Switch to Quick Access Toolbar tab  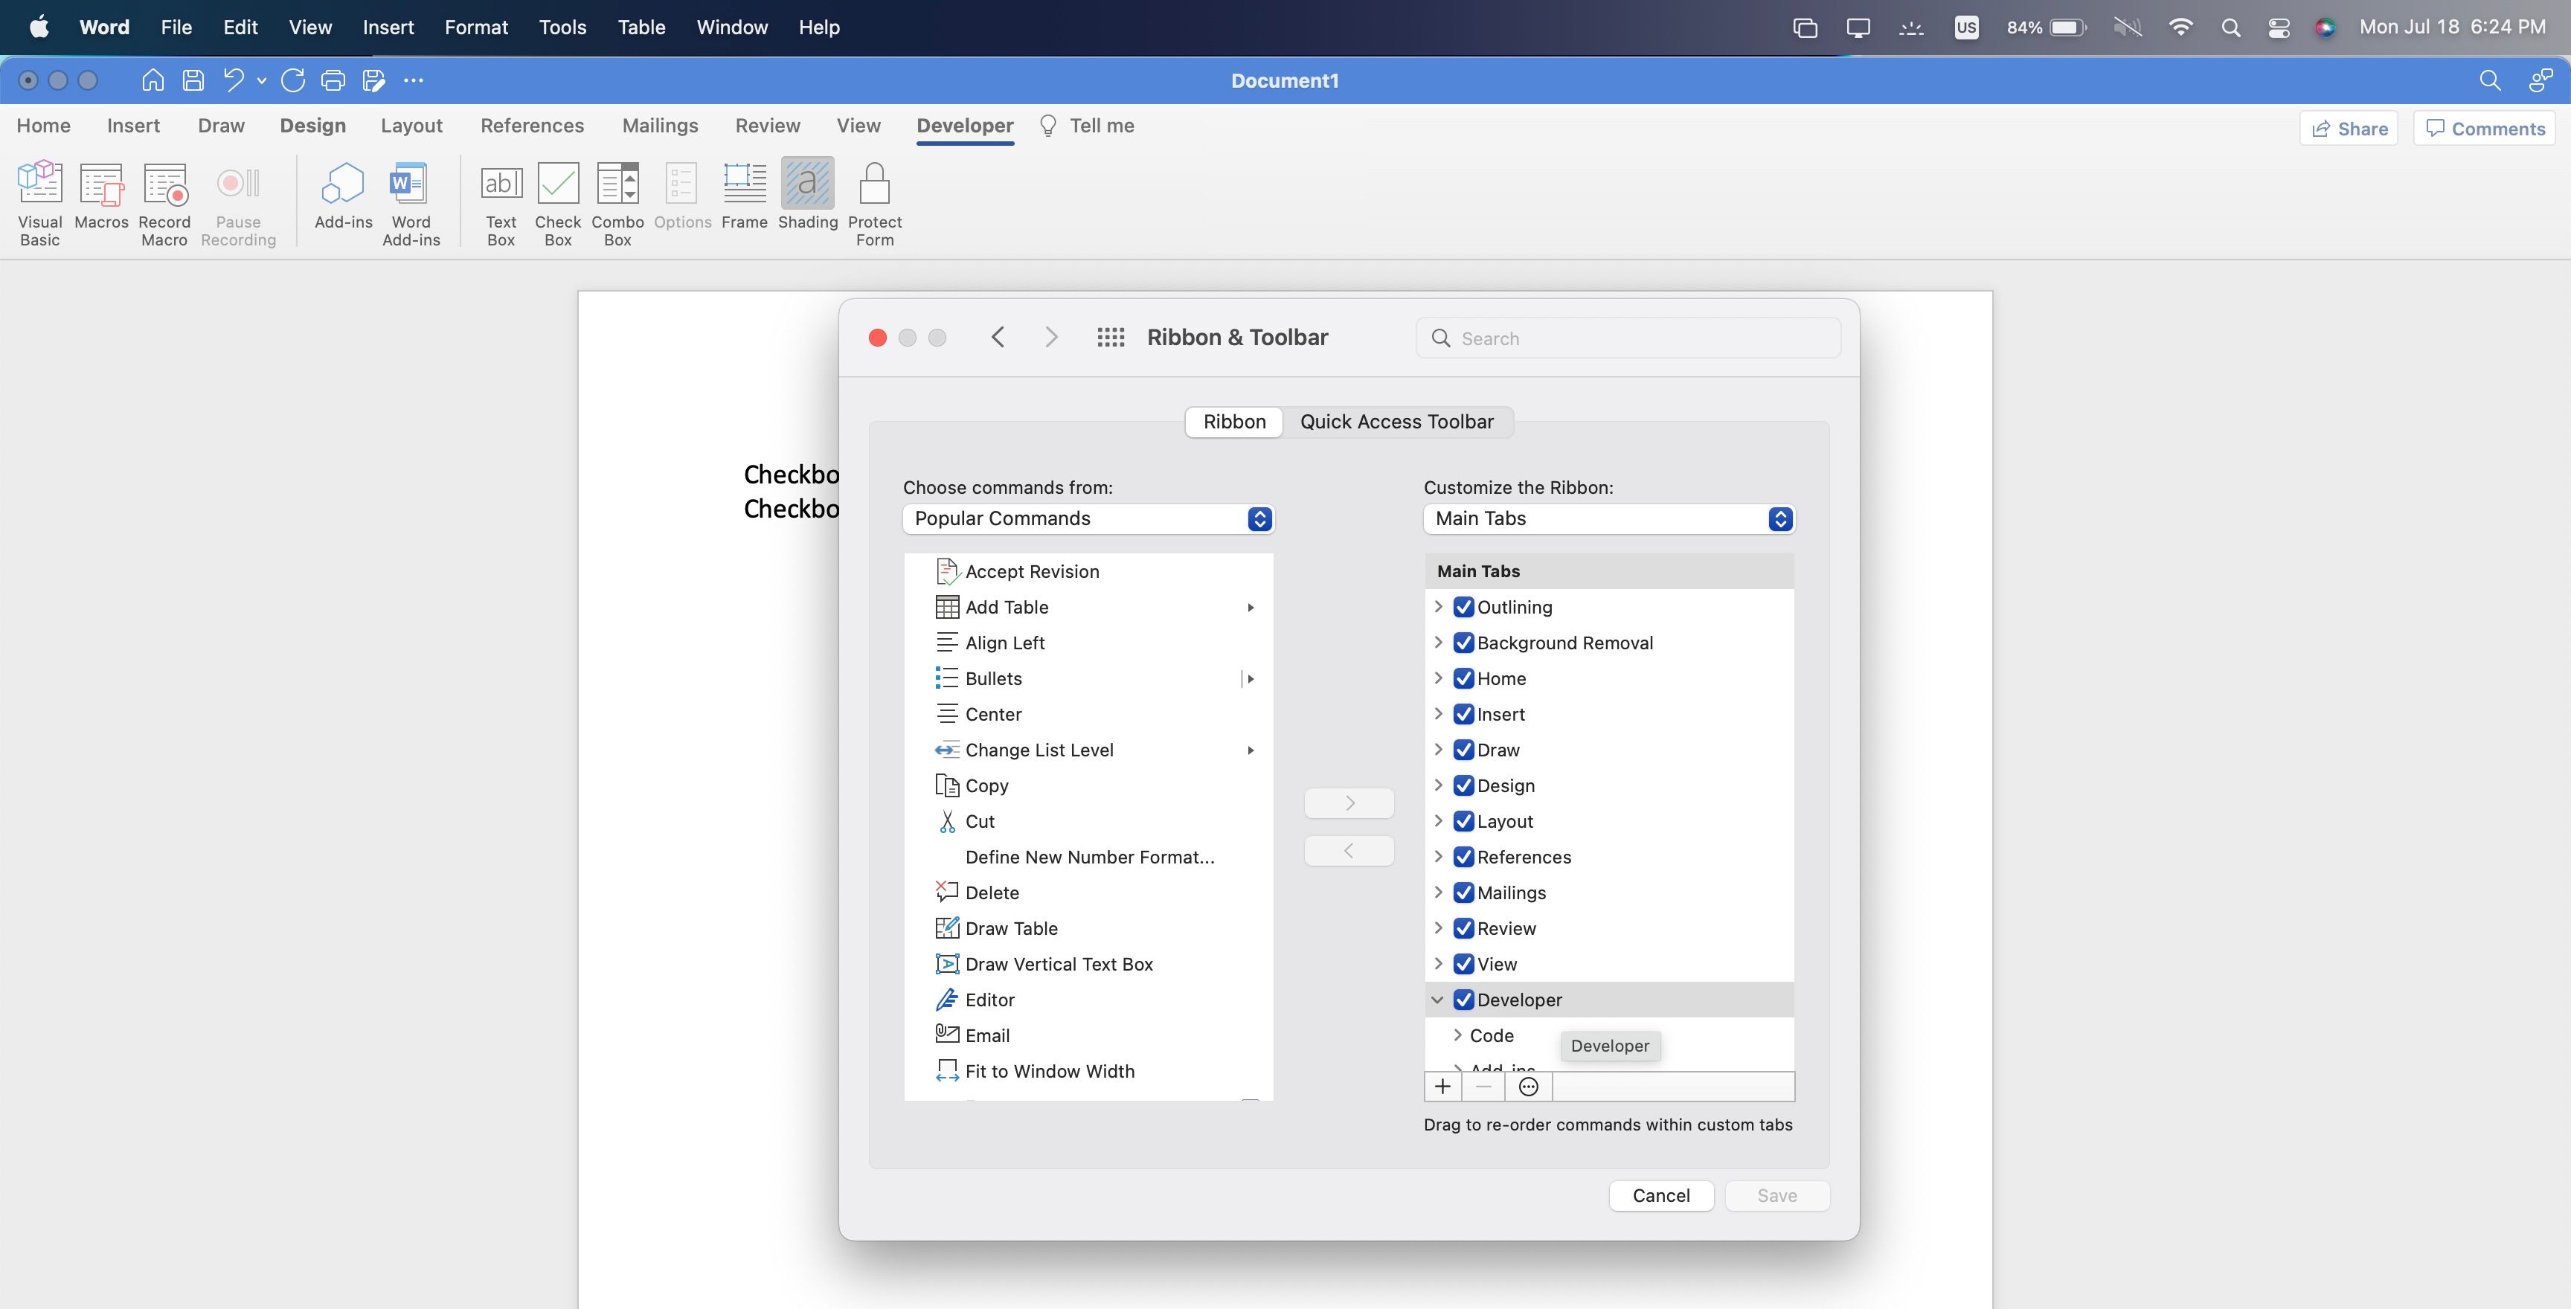tap(1396, 422)
